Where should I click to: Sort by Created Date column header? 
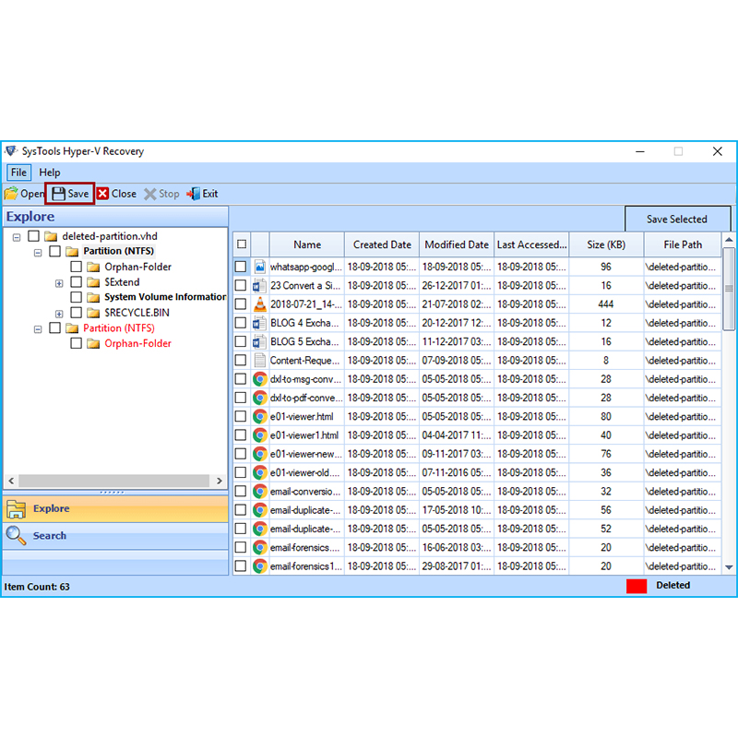[382, 244]
